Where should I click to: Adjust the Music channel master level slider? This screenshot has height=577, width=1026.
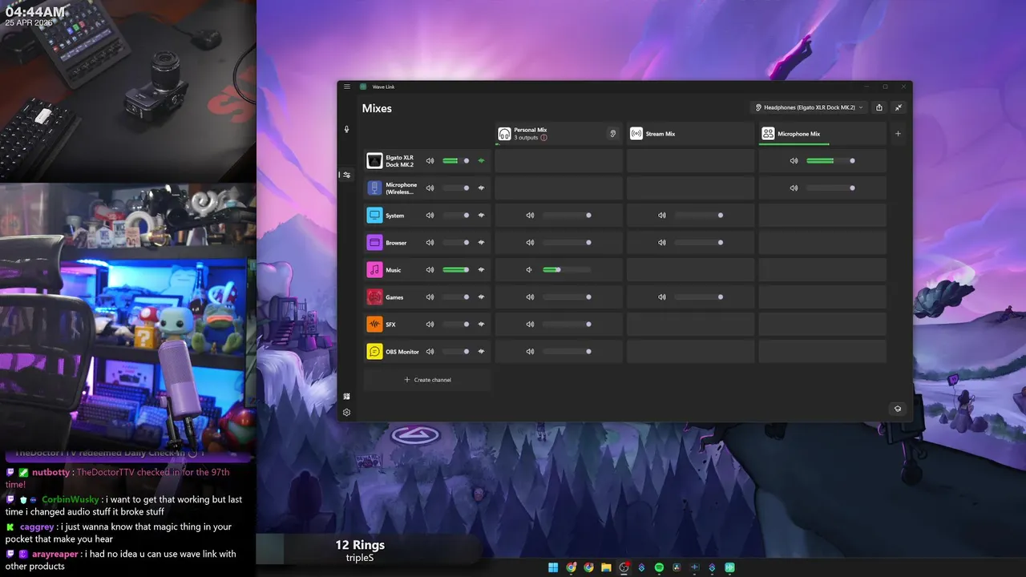pyautogui.click(x=456, y=270)
